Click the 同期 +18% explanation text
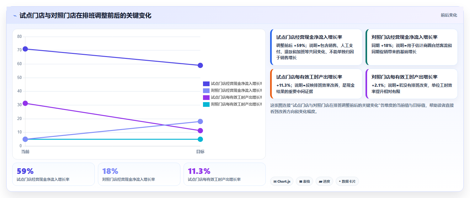 click(x=411, y=49)
